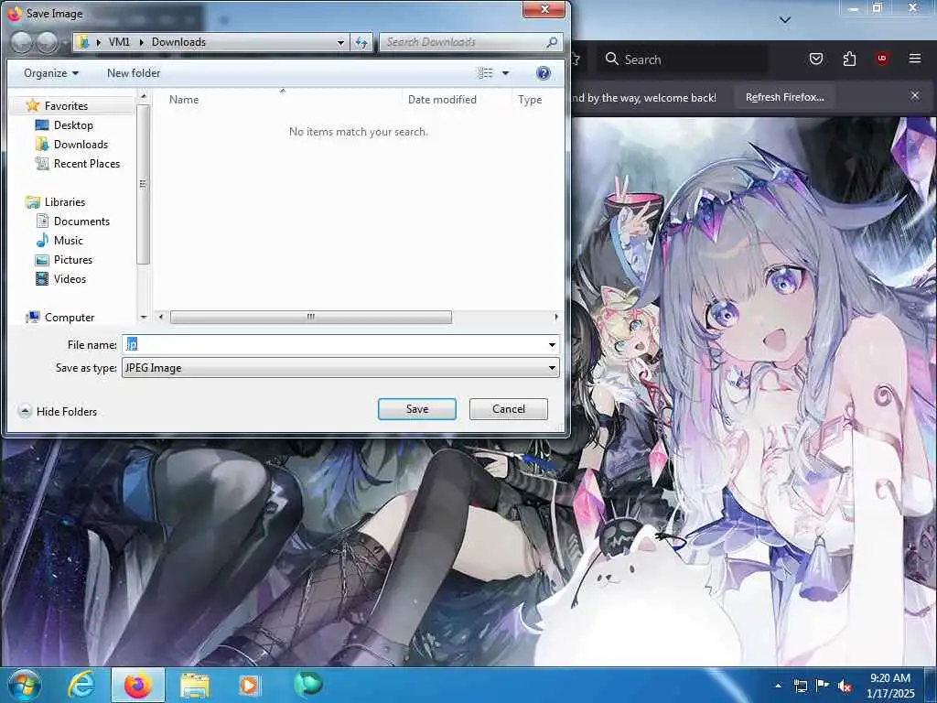Open the dialog Help question mark icon

(x=544, y=73)
